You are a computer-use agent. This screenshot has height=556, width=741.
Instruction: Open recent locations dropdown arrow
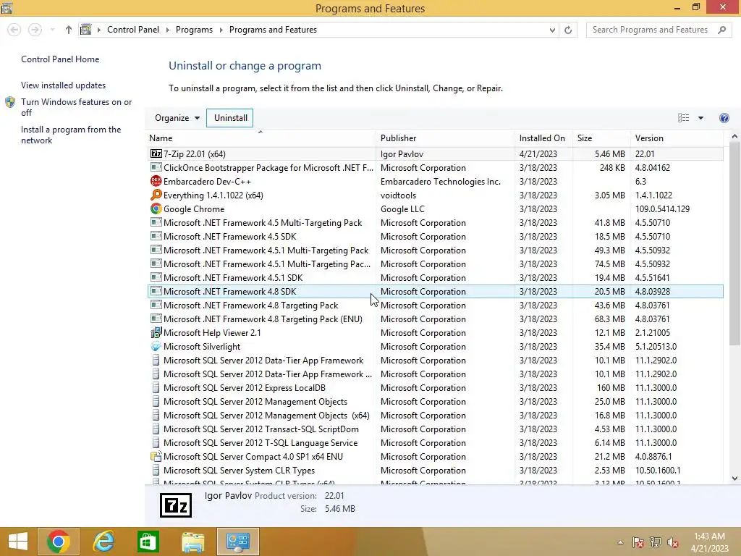point(52,30)
